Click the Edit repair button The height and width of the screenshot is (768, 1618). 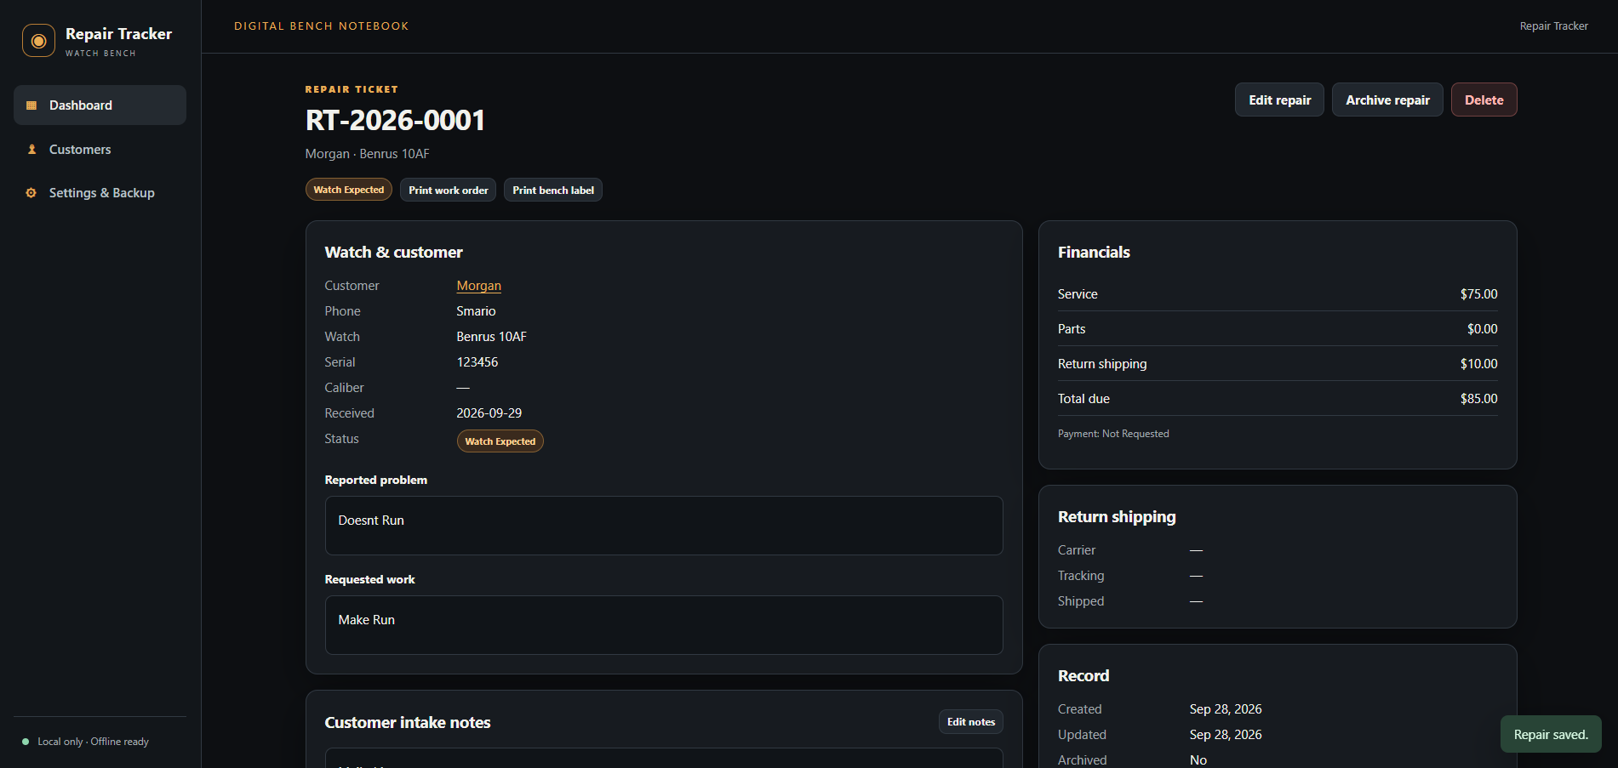pyautogui.click(x=1279, y=100)
